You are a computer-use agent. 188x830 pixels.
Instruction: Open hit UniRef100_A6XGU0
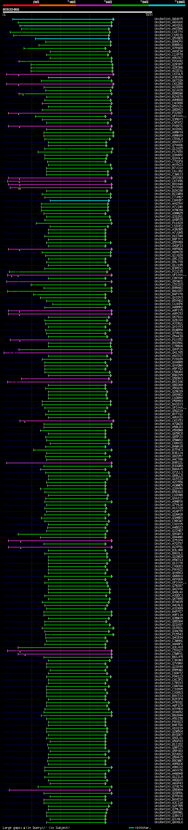(169, 22)
